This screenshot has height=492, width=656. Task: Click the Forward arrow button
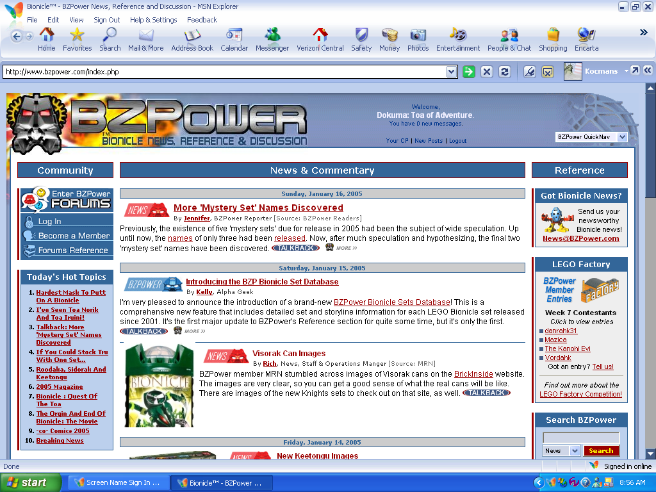(29, 37)
